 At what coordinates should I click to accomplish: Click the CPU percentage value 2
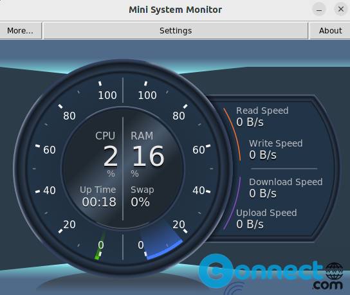pos(111,156)
